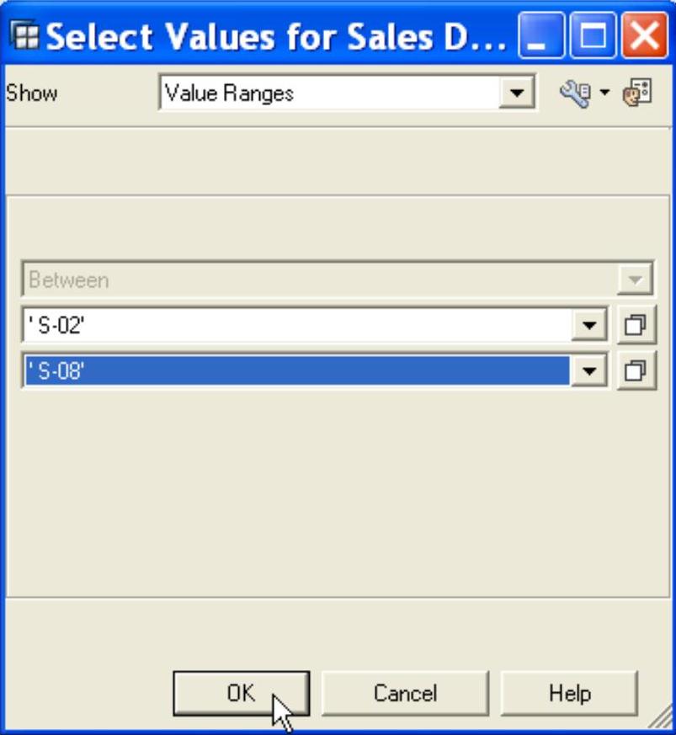This screenshot has width=676, height=735.
Task: Click the window icon in the title bar
Action: (x=27, y=38)
